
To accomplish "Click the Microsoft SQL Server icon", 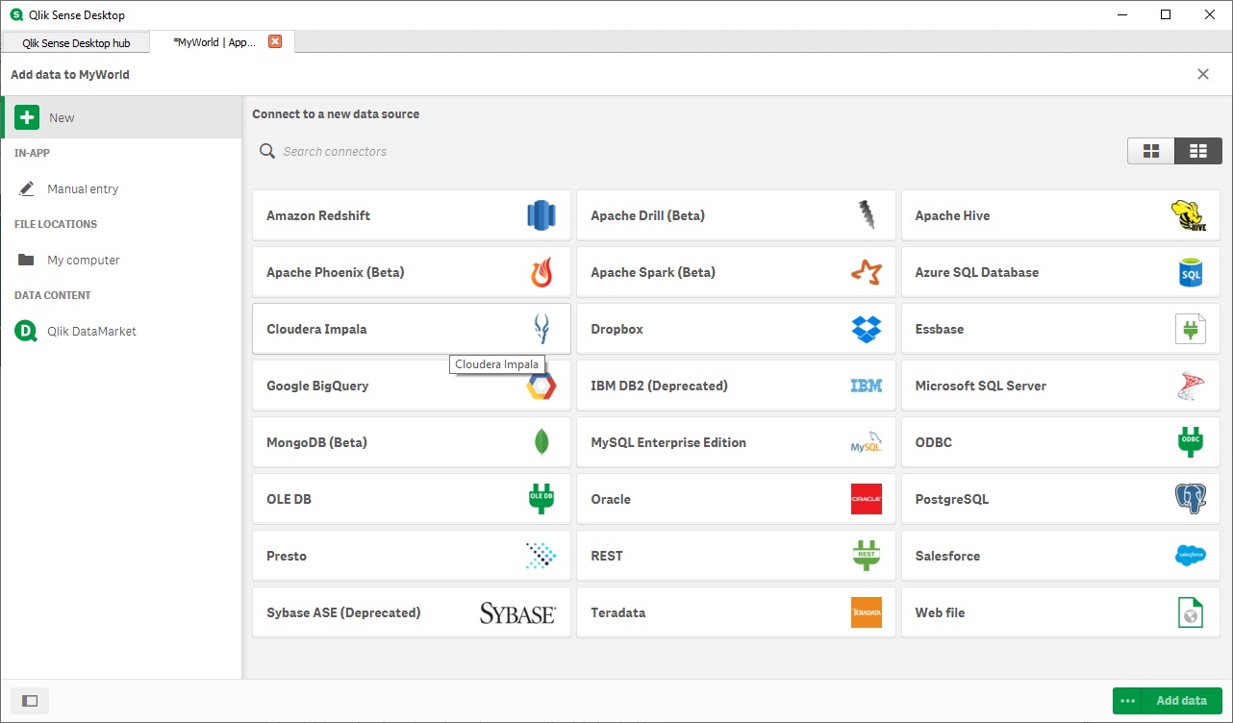I will point(1191,386).
